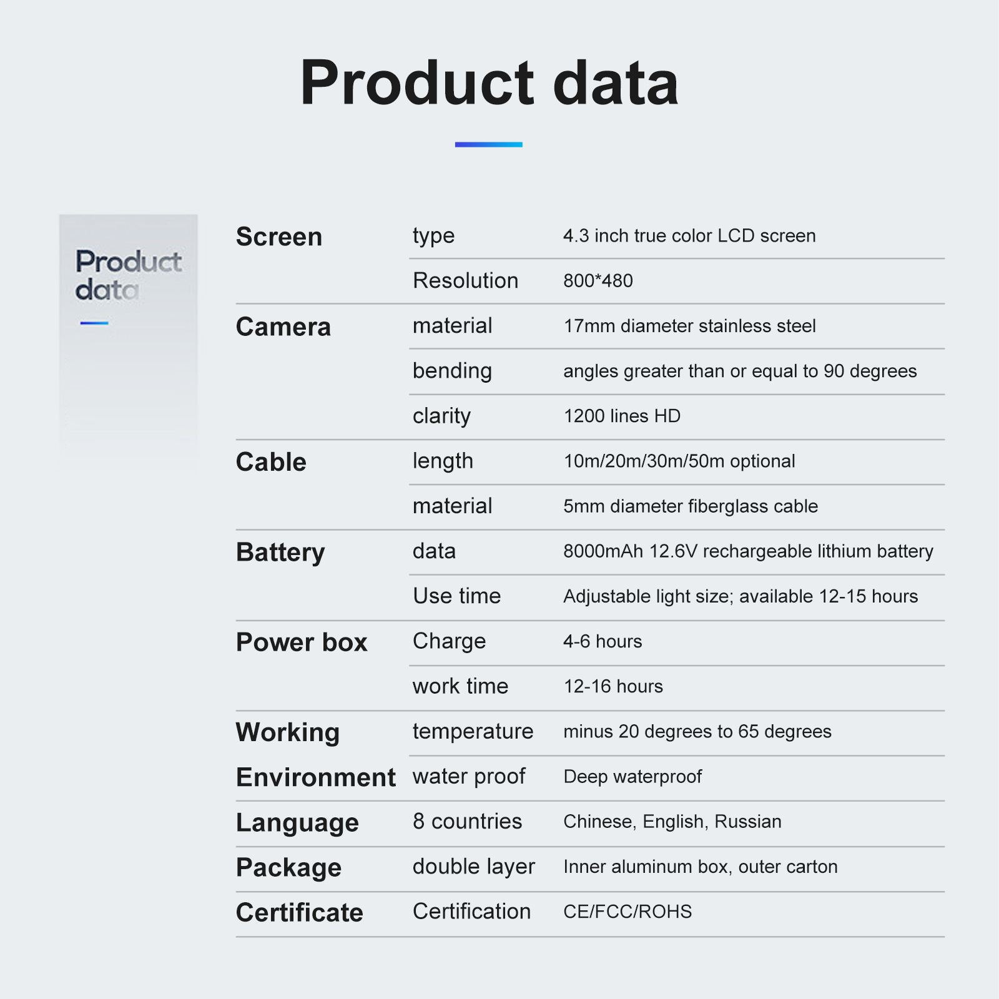The width and height of the screenshot is (999, 999).
Task: Select the Deep waterproof value
Action: click(x=632, y=777)
